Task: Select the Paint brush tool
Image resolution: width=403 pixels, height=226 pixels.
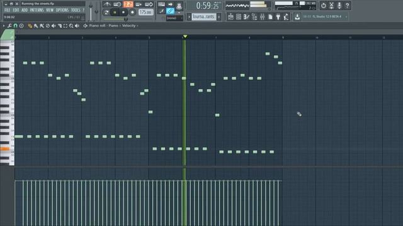Action: (x=36, y=26)
